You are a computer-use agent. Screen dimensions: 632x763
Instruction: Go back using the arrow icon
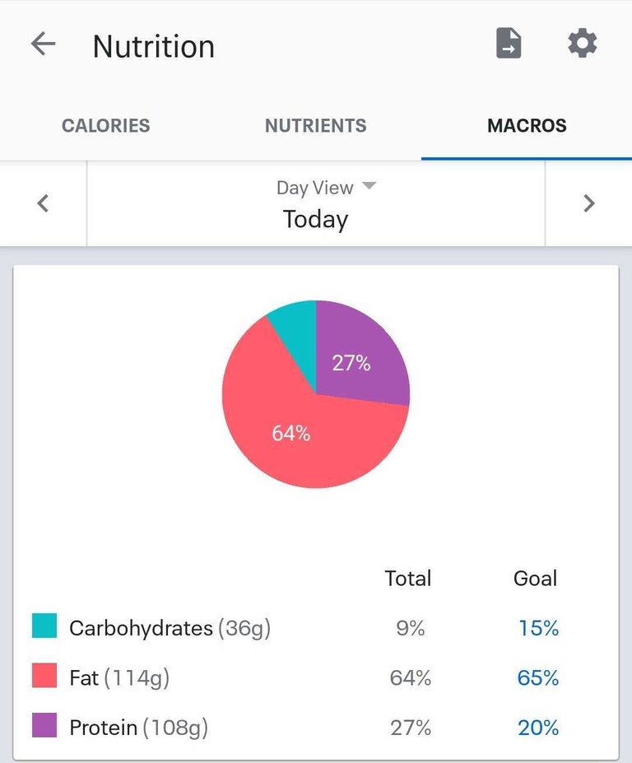click(43, 44)
